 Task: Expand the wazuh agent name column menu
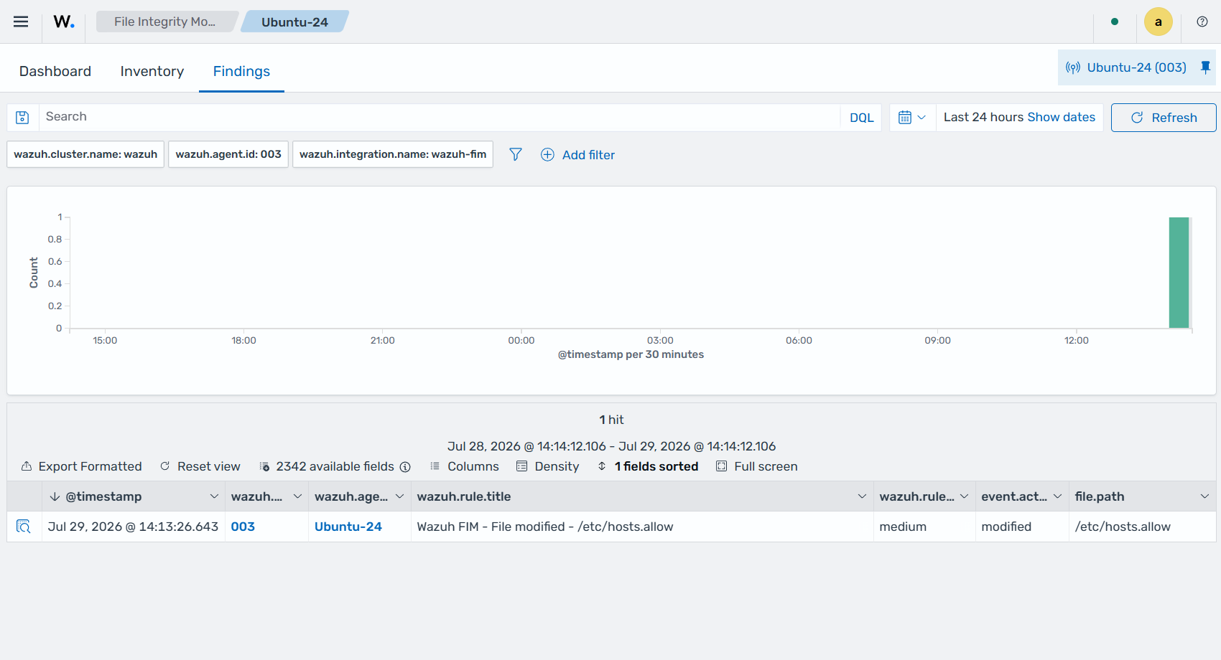point(400,496)
